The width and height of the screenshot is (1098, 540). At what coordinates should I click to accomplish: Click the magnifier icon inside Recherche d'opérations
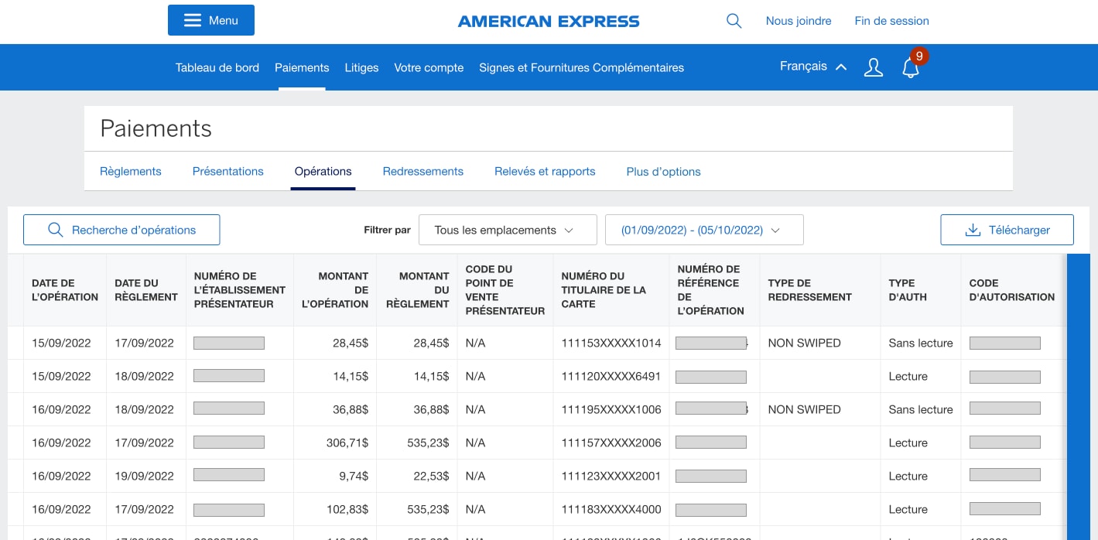tap(55, 230)
